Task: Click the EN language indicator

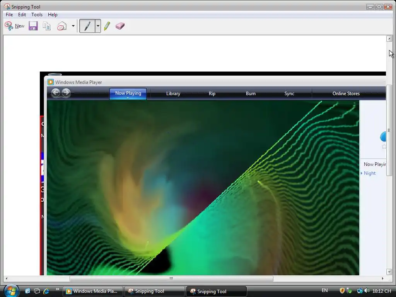Action: tap(325, 290)
